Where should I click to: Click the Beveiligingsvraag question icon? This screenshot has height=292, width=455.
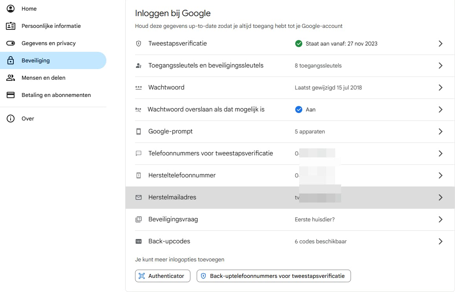tap(138, 219)
